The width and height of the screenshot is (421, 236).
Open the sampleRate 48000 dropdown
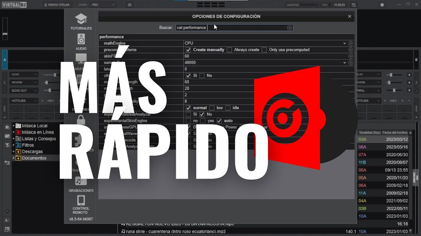[x=265, y=63]
